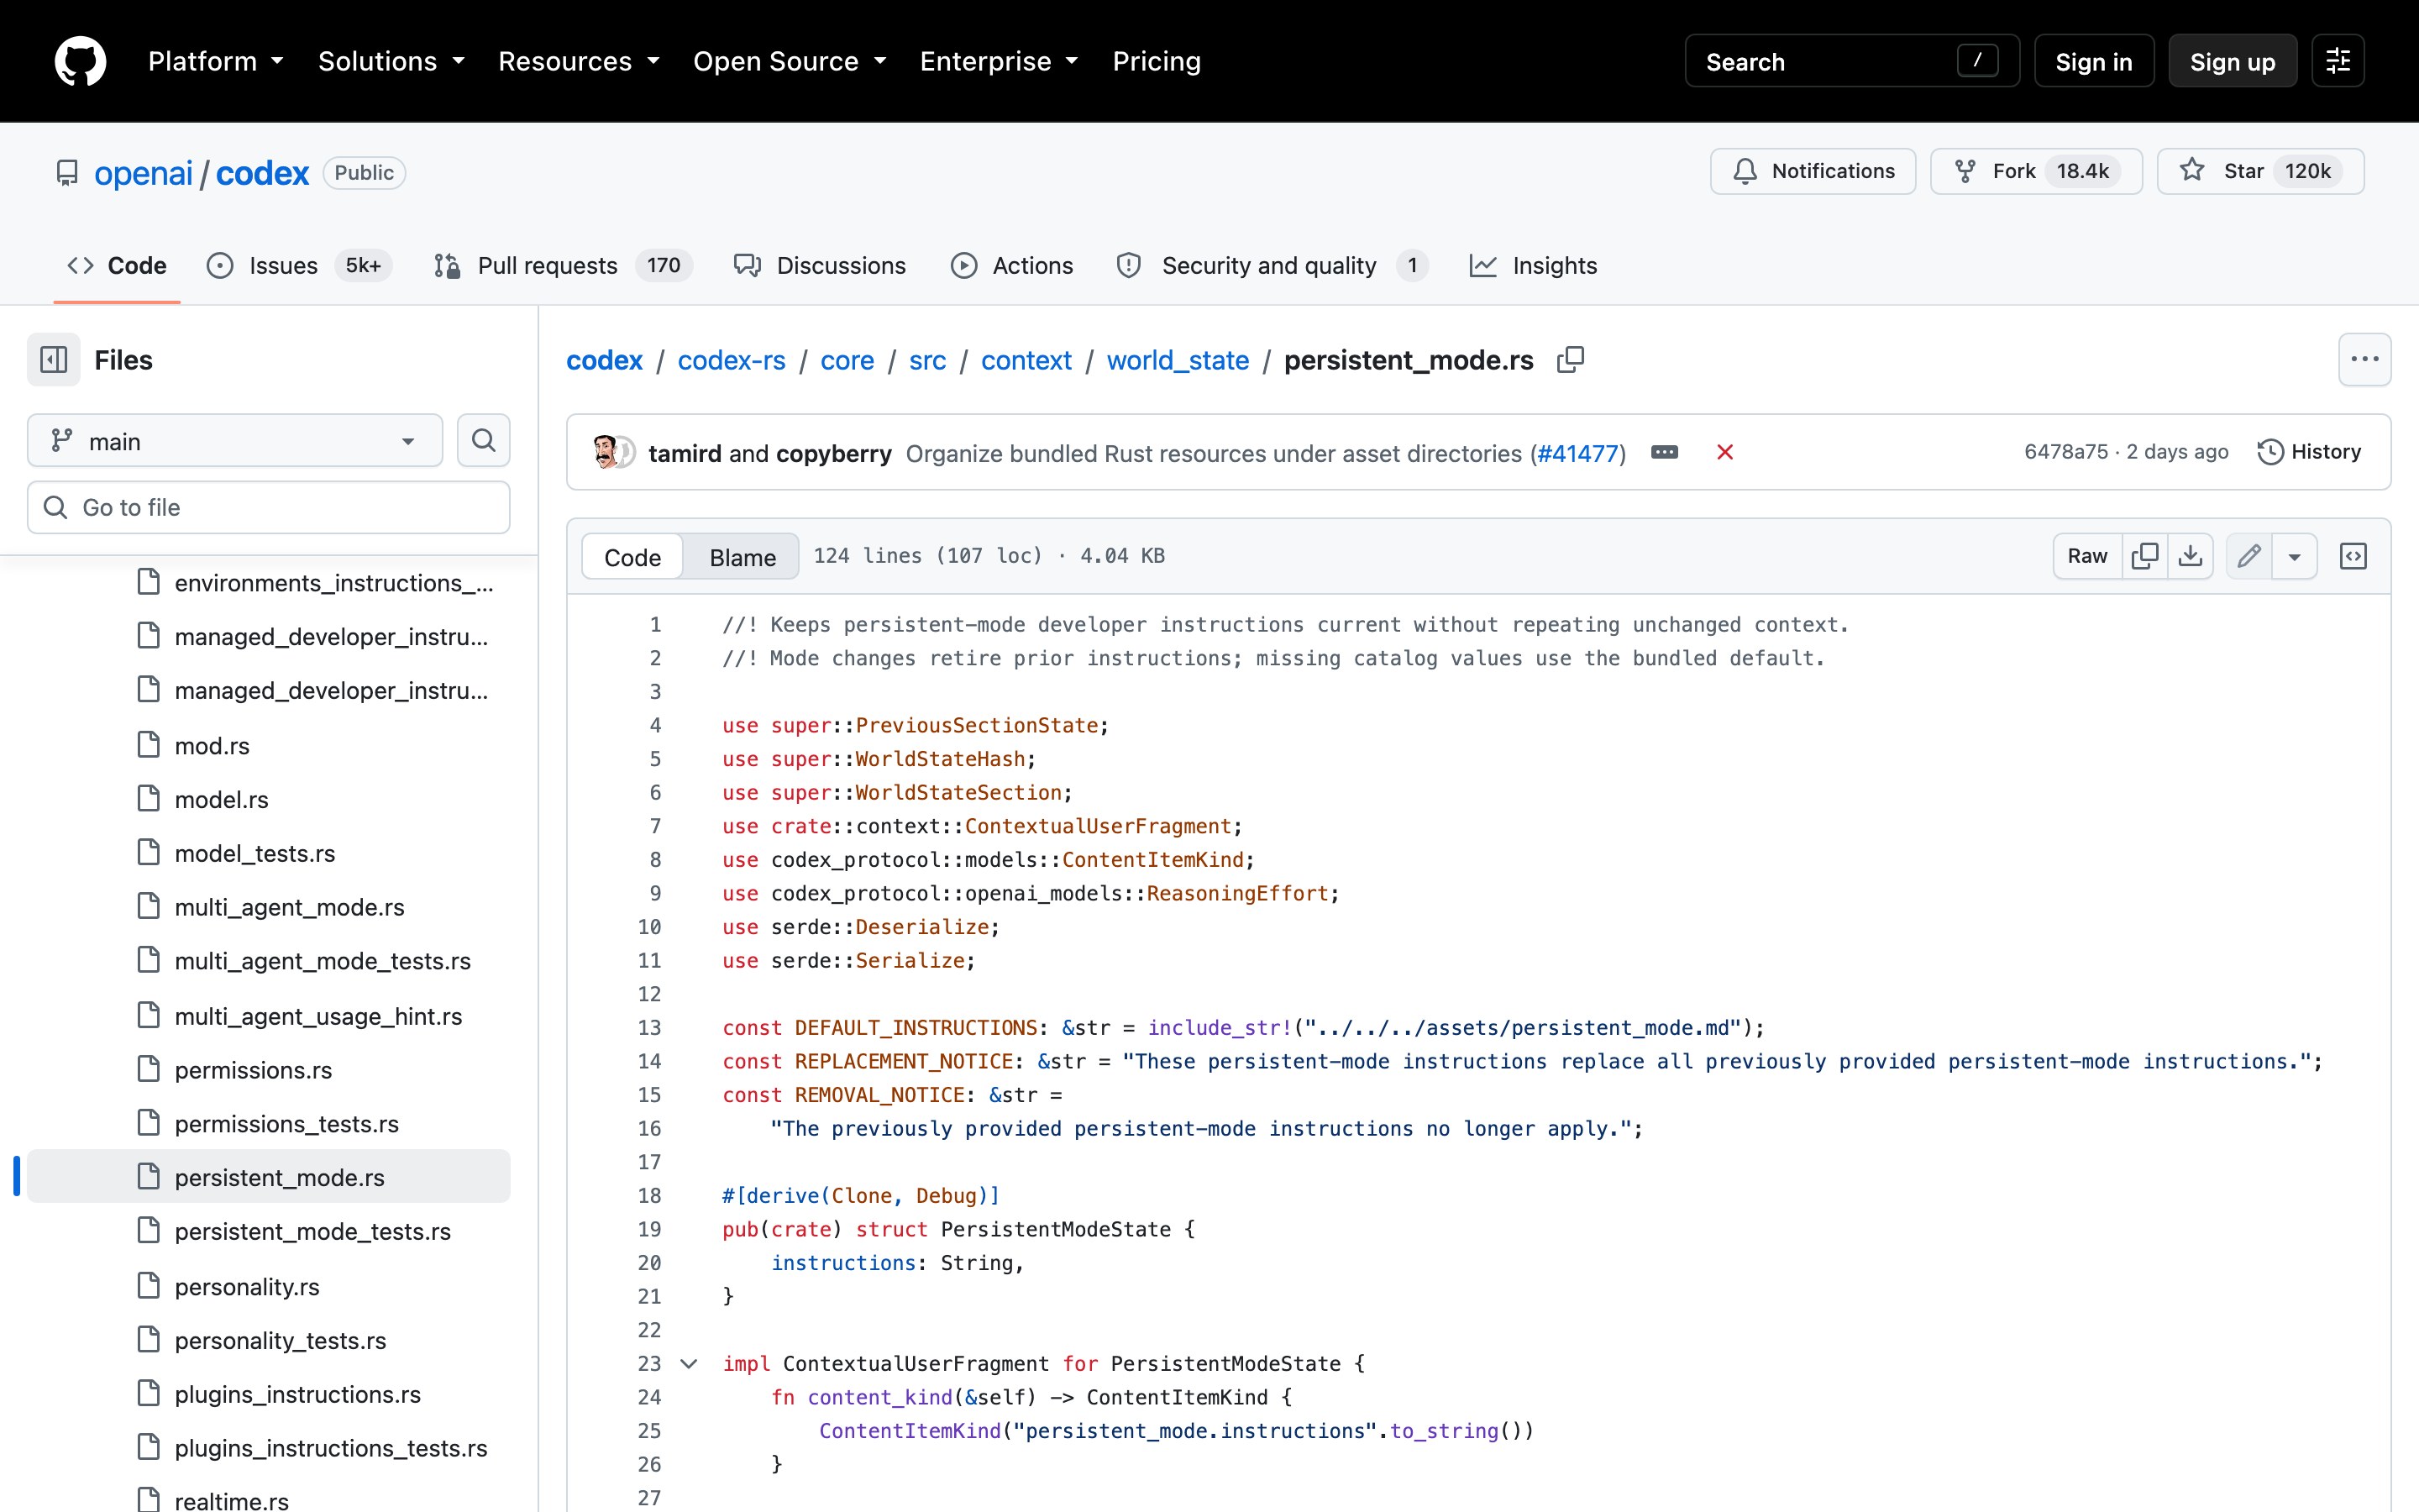Collapse the impl block at line 23
This screenshot has height=1512, width=2419.
pos(689,1364)
